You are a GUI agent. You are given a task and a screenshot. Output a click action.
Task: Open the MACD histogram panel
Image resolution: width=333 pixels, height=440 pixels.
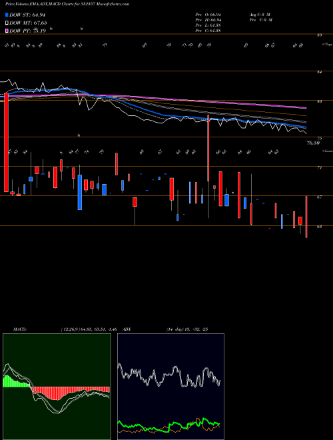tap(57, 387)
